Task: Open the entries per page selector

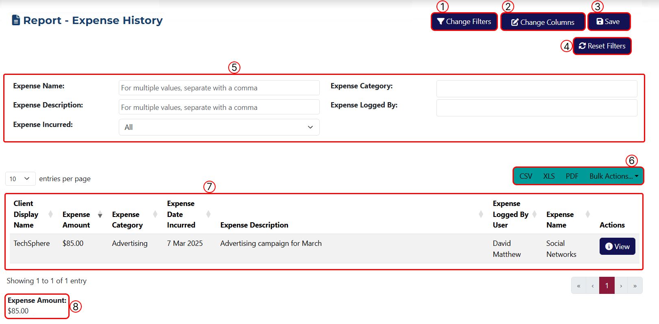Action: tap(20, 179)
